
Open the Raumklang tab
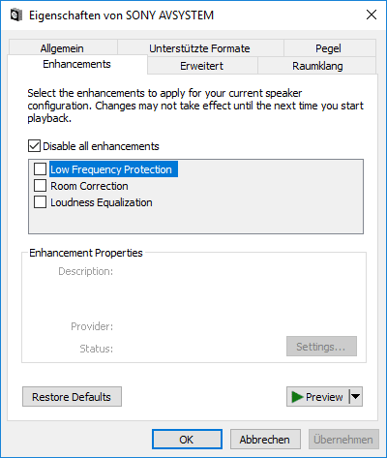tap(317, 66)
